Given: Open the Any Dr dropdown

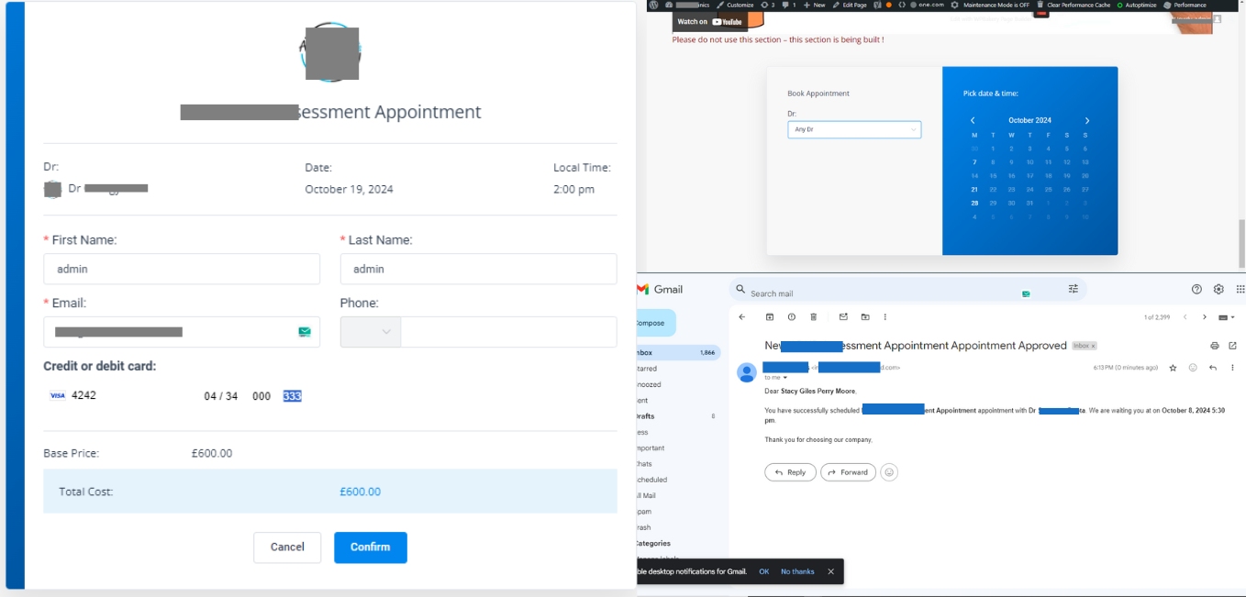Looking at the screenshot, I should (853, 130).
